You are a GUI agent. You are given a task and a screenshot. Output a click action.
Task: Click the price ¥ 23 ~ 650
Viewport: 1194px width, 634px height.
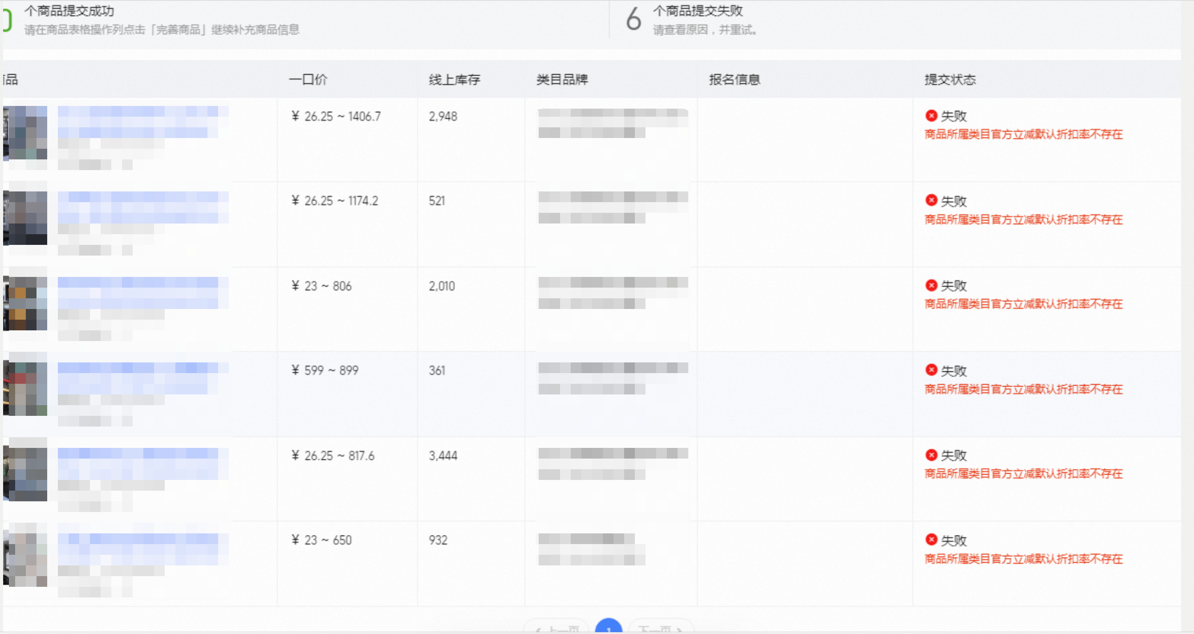321,540
